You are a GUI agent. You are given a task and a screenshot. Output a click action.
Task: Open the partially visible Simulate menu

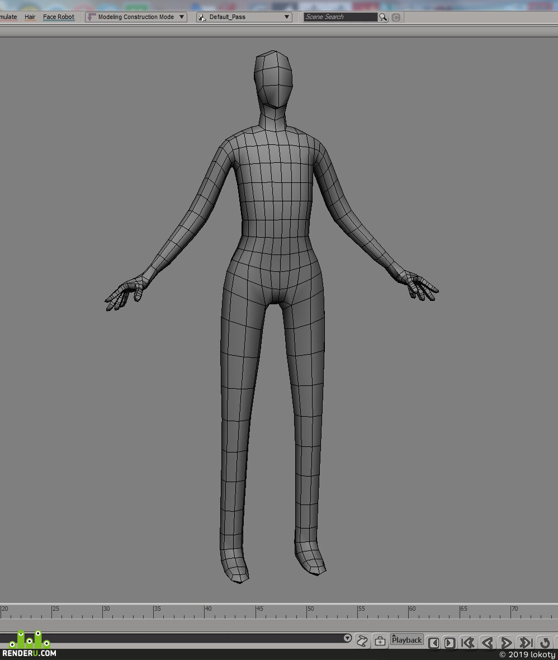pos(8,17)
